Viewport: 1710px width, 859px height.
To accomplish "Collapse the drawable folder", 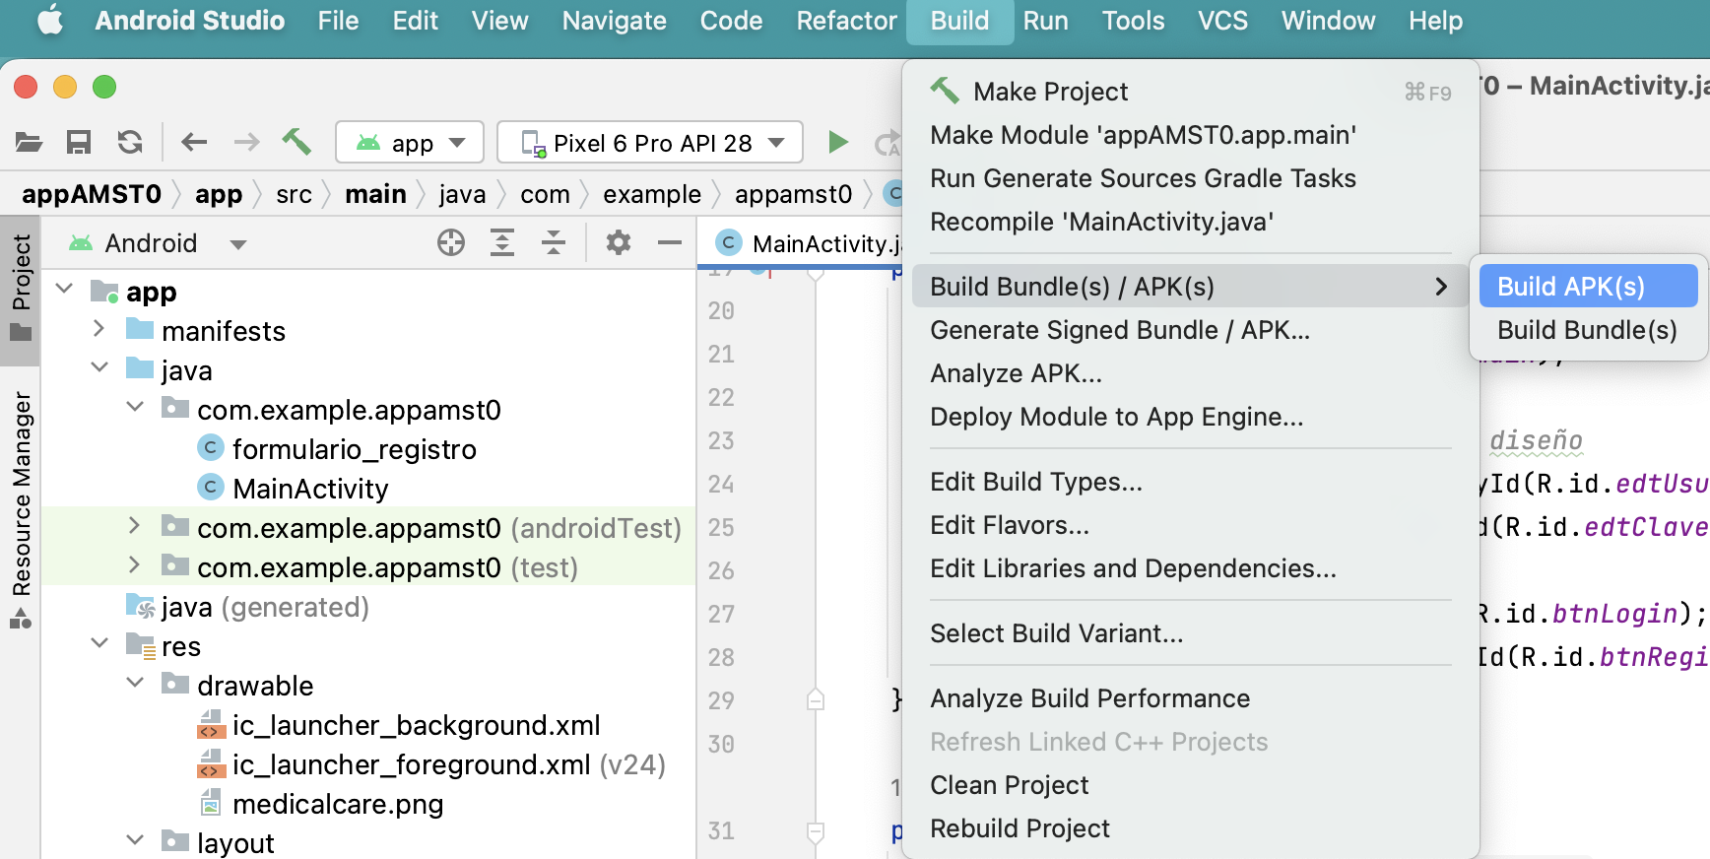I will (x=135, y=683).
